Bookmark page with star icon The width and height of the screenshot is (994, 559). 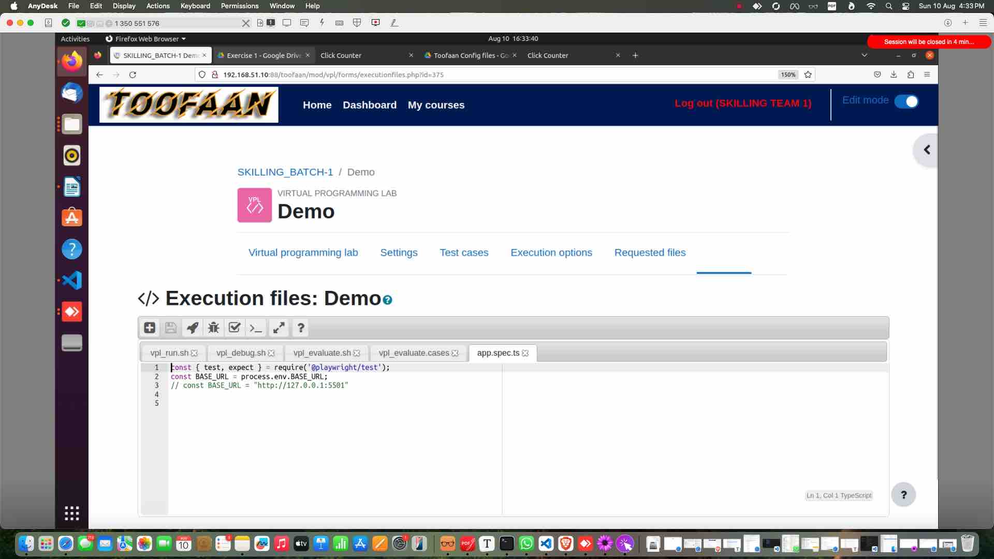pos(808,75)
